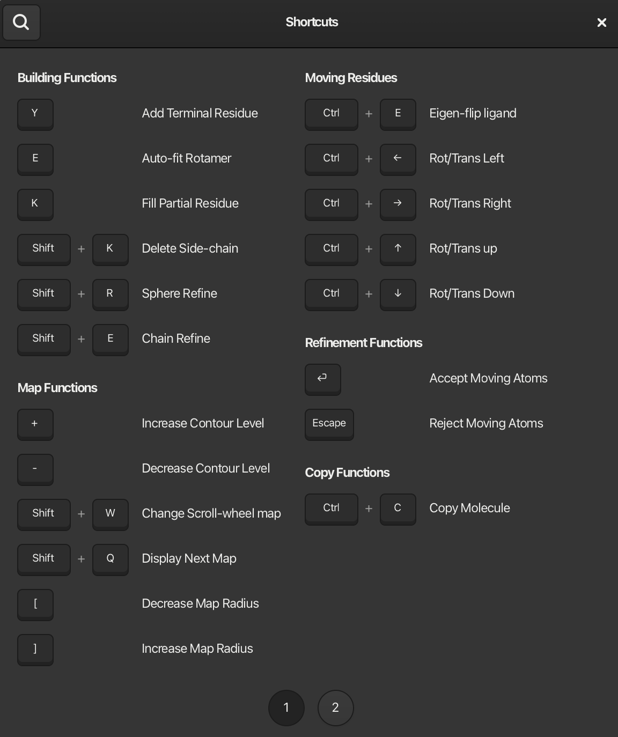This screenshot has height=737, width=618.
Task: Click the down arrow key icon
Action: [x=398, y=294]
